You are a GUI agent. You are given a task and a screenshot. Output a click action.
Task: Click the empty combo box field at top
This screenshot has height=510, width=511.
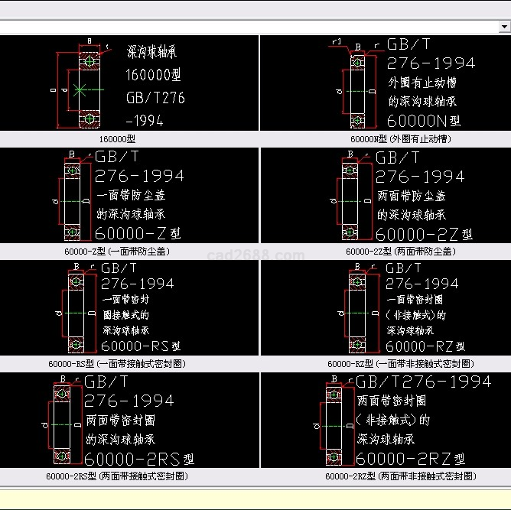coord(245,27)
